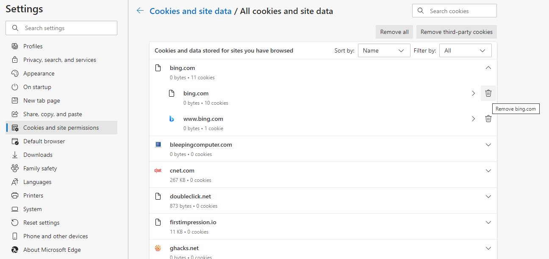
Task: Open Reset settings page
Action: [x=61, y=223]
